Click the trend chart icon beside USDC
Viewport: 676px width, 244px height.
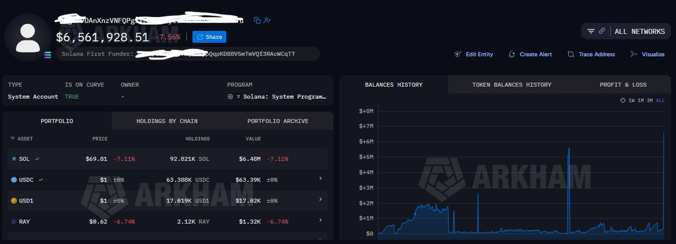pos(41,180)
